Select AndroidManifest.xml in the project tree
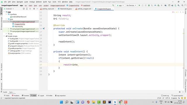 click(19, 17)
